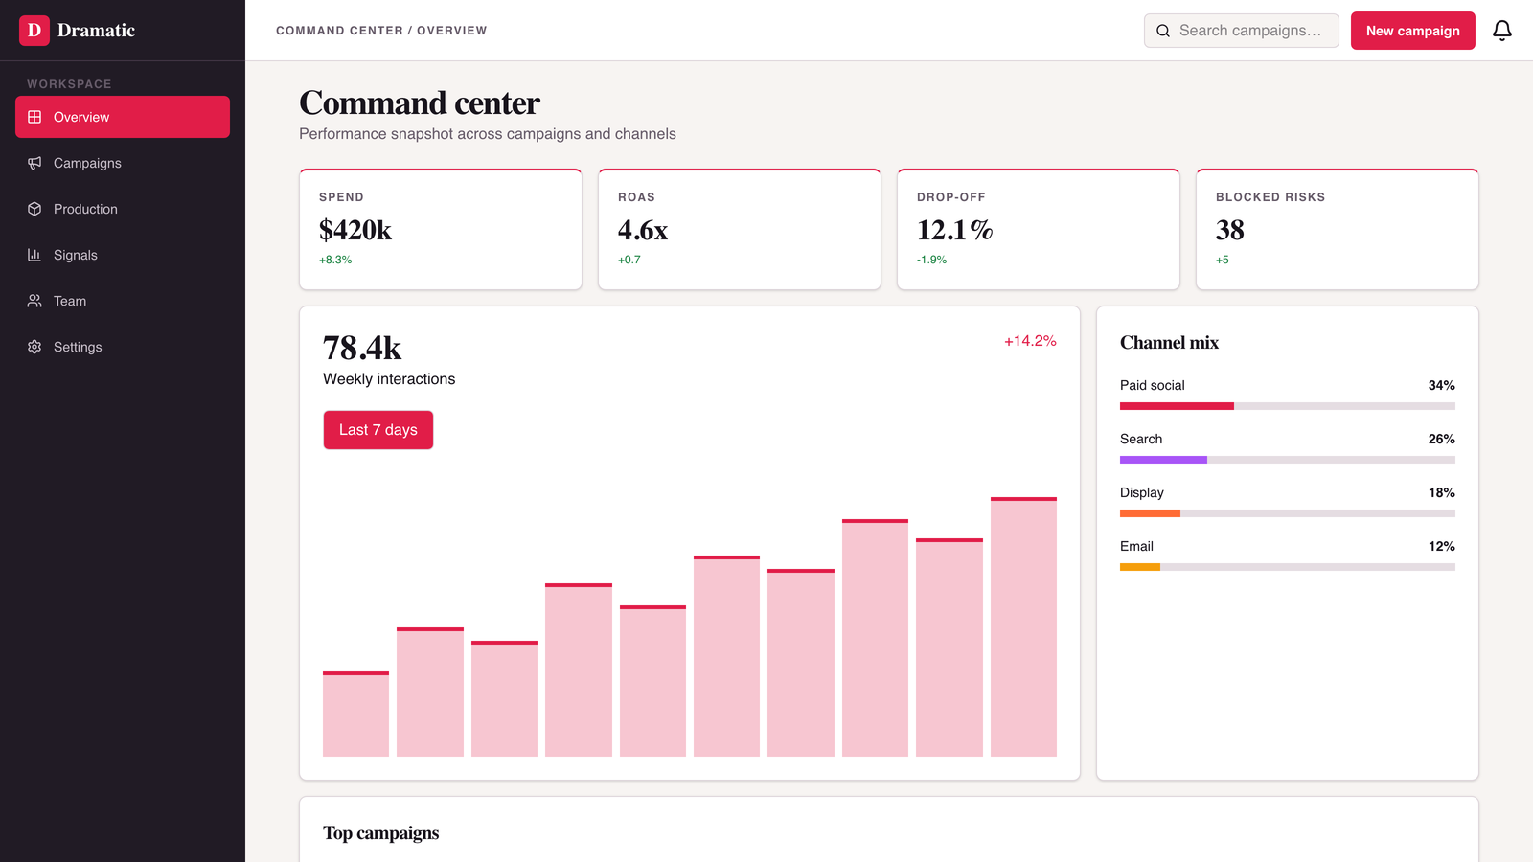The width and height of the screenshot is (1533, 862).
Task: Go to Campaigns in the sidebar
Action: pos(123,163)
